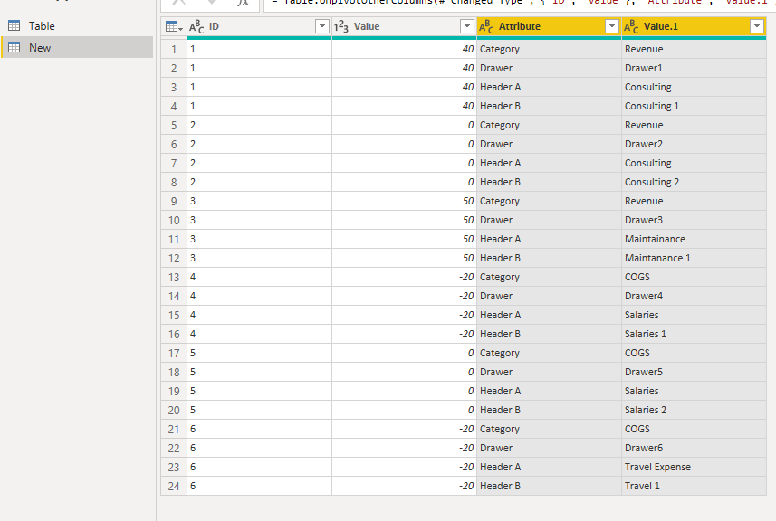776x521 pixels.
Task: Select the Value column header
Action: [405, 27]
